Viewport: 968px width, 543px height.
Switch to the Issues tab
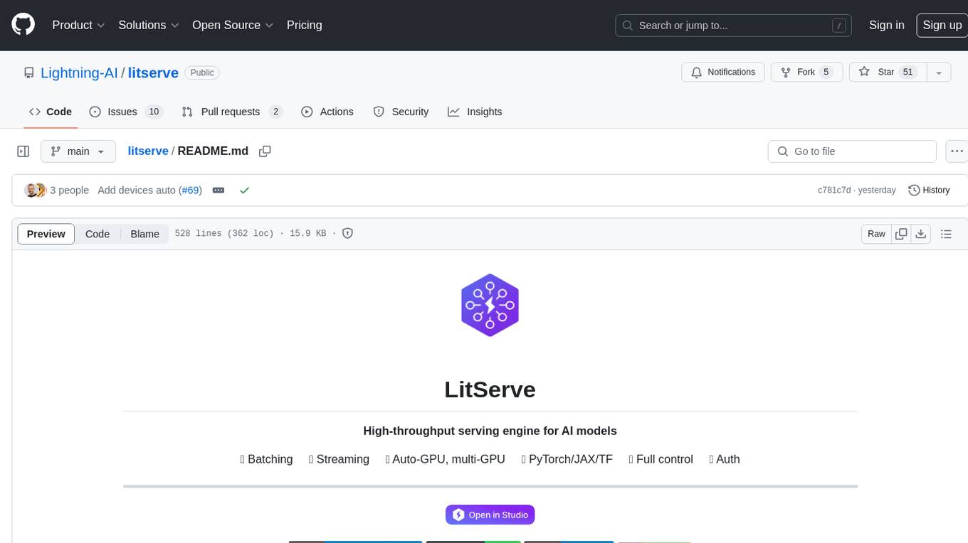pos(126,112)
